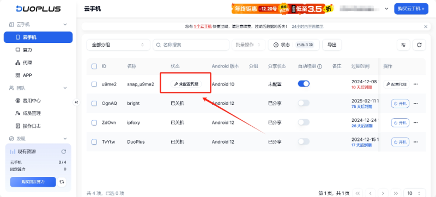This screenshot has height=197, width=436.
Task: Enable auto-renew toggle for bright
Action: [304, 103]
